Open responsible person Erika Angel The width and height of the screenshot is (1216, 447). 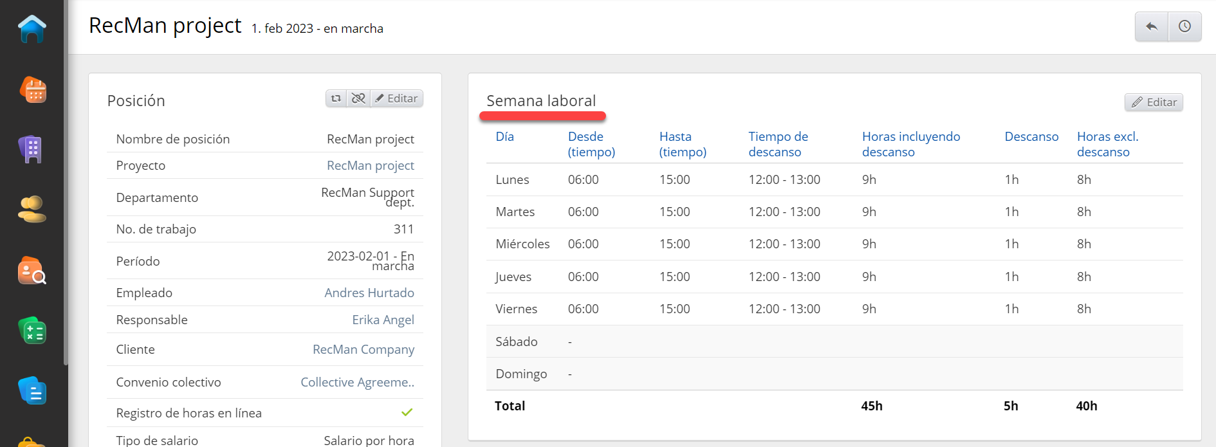click(383, 320)
